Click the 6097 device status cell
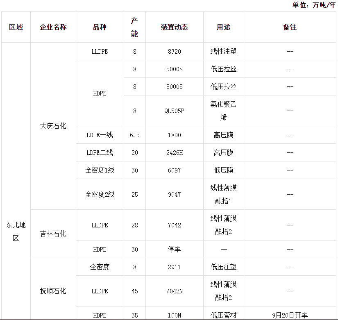This screenshot has width=338, height=320. tap(175, 170)
